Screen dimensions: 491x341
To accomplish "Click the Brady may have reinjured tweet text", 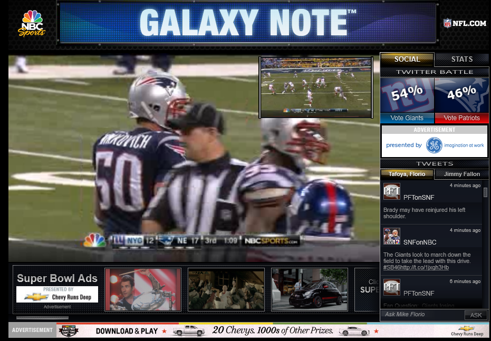I will (x=425, y=213).
